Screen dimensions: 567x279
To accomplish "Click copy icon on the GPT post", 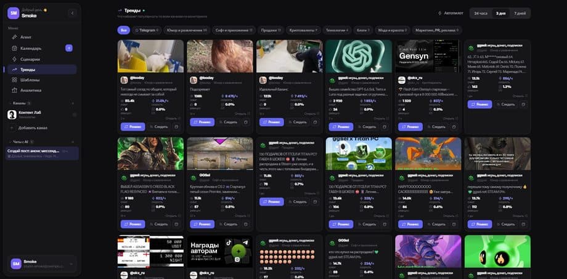I will click(385, 127).
